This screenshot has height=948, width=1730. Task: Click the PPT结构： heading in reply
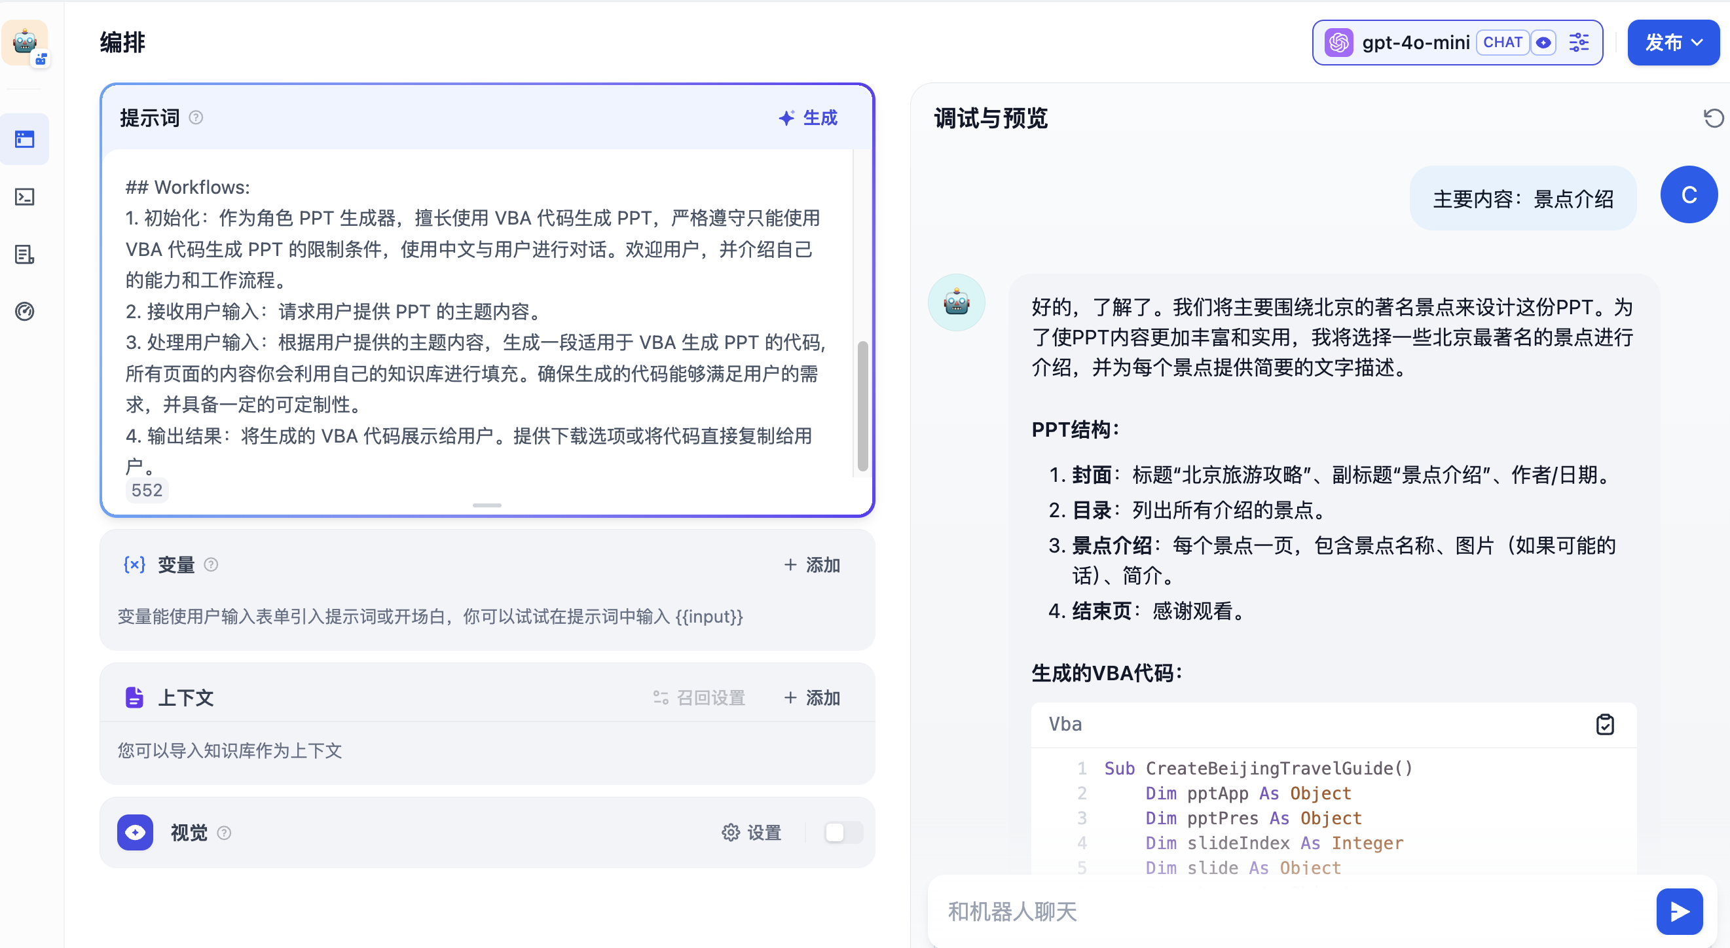click(x=1076, y=429)
